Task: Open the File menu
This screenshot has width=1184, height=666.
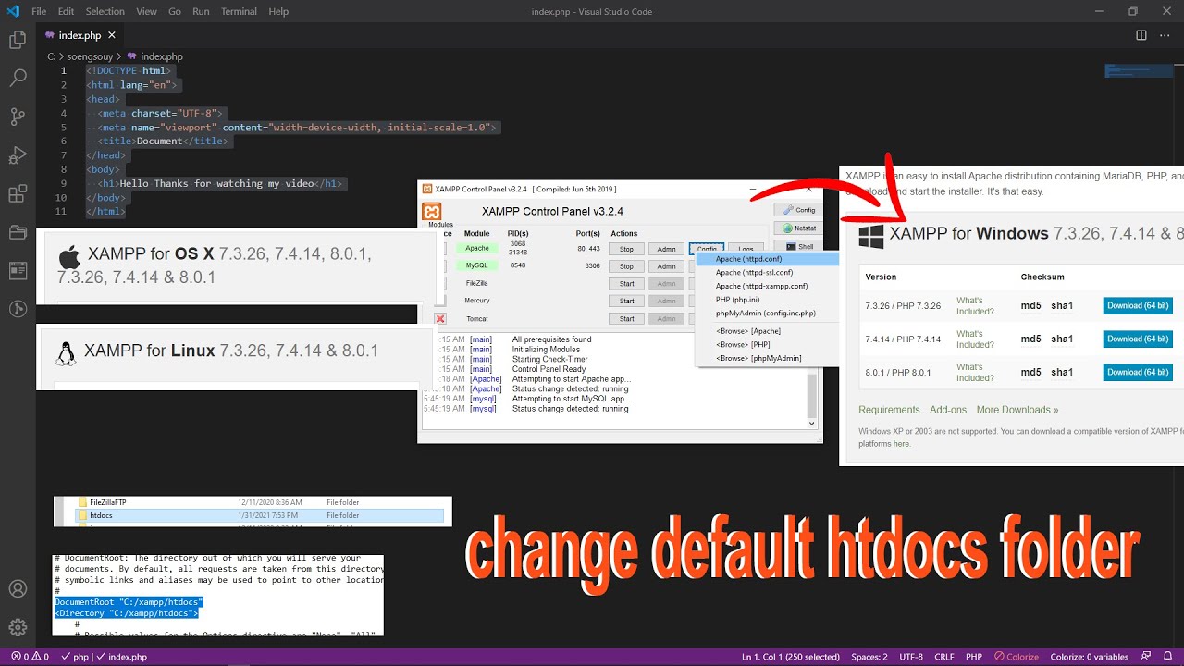Action: pyautogui.click(x=39, y=11)
